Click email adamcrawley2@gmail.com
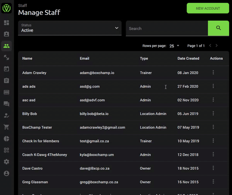232x195 pixels. (x=103, y=127)
